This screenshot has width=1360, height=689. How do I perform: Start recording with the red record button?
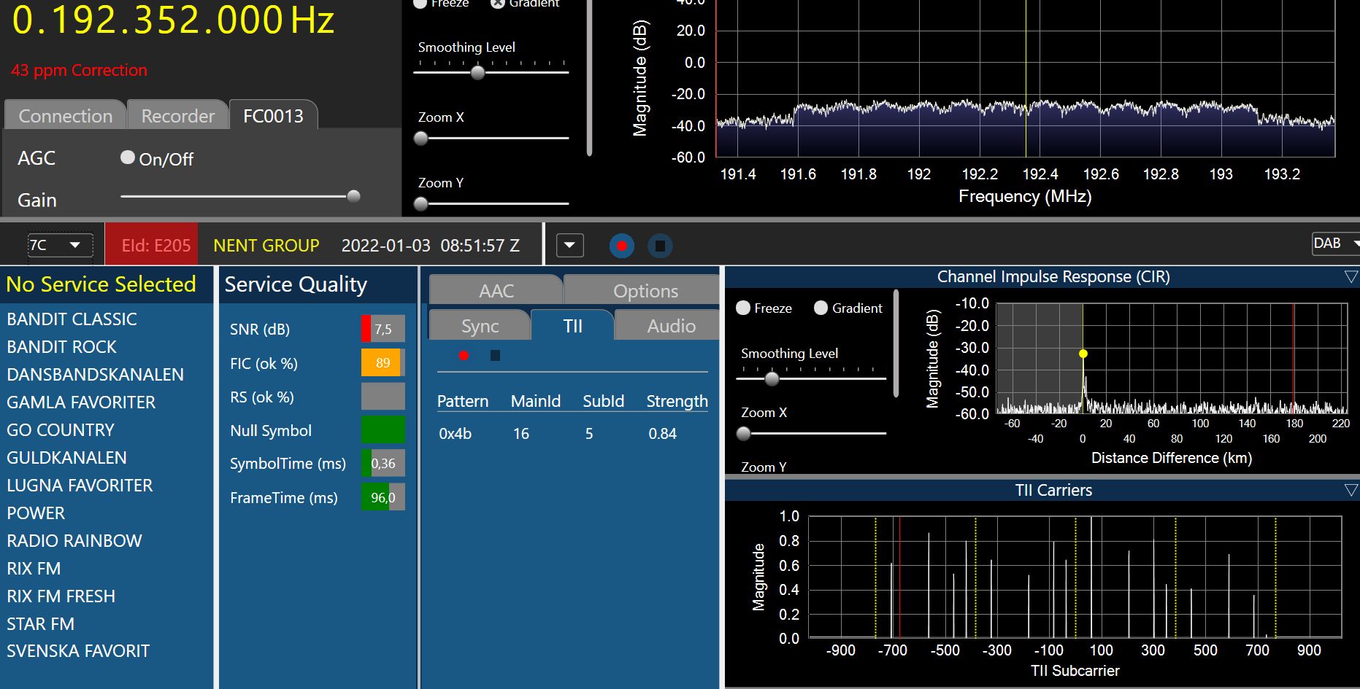point(621,246)
